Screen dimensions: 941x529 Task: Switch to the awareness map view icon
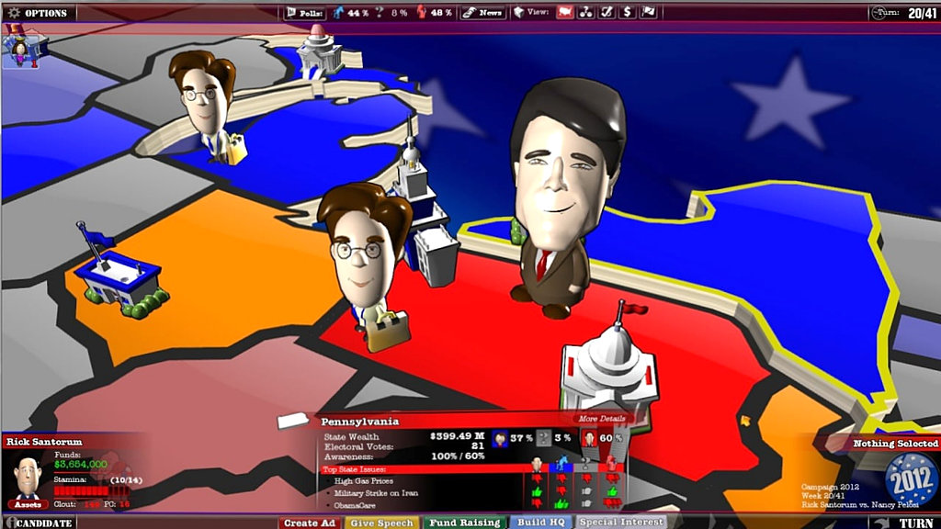[607, 12]
